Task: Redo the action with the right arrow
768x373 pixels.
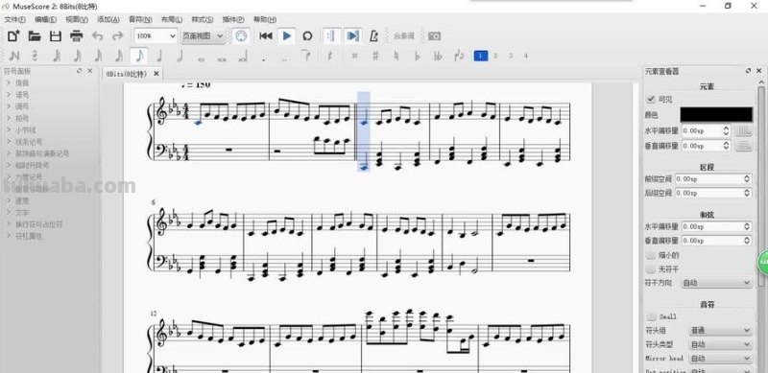Action: [118, 35]
